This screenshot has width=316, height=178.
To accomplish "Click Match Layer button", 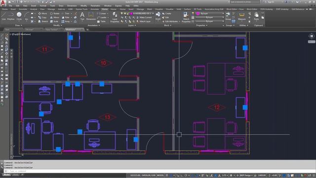I will pyautogui.click(x=143, y=21).
